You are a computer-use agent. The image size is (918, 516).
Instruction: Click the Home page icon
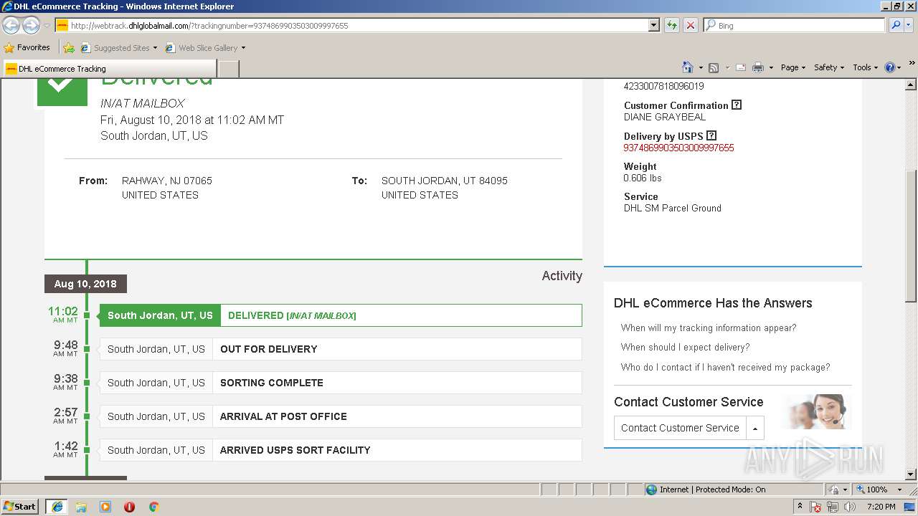(688, 67)
